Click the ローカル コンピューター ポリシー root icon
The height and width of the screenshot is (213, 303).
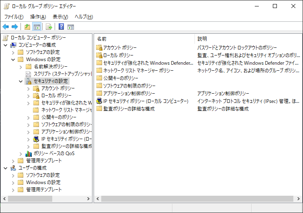pos(6,38)
